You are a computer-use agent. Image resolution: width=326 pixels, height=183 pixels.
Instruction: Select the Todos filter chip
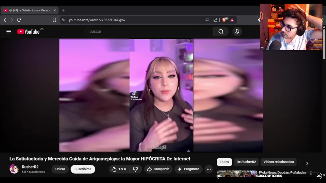pyautogui.click(x=224, y=162)
